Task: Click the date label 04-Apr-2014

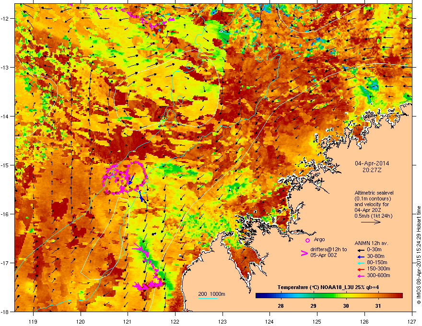Action: tap(372, 163)
